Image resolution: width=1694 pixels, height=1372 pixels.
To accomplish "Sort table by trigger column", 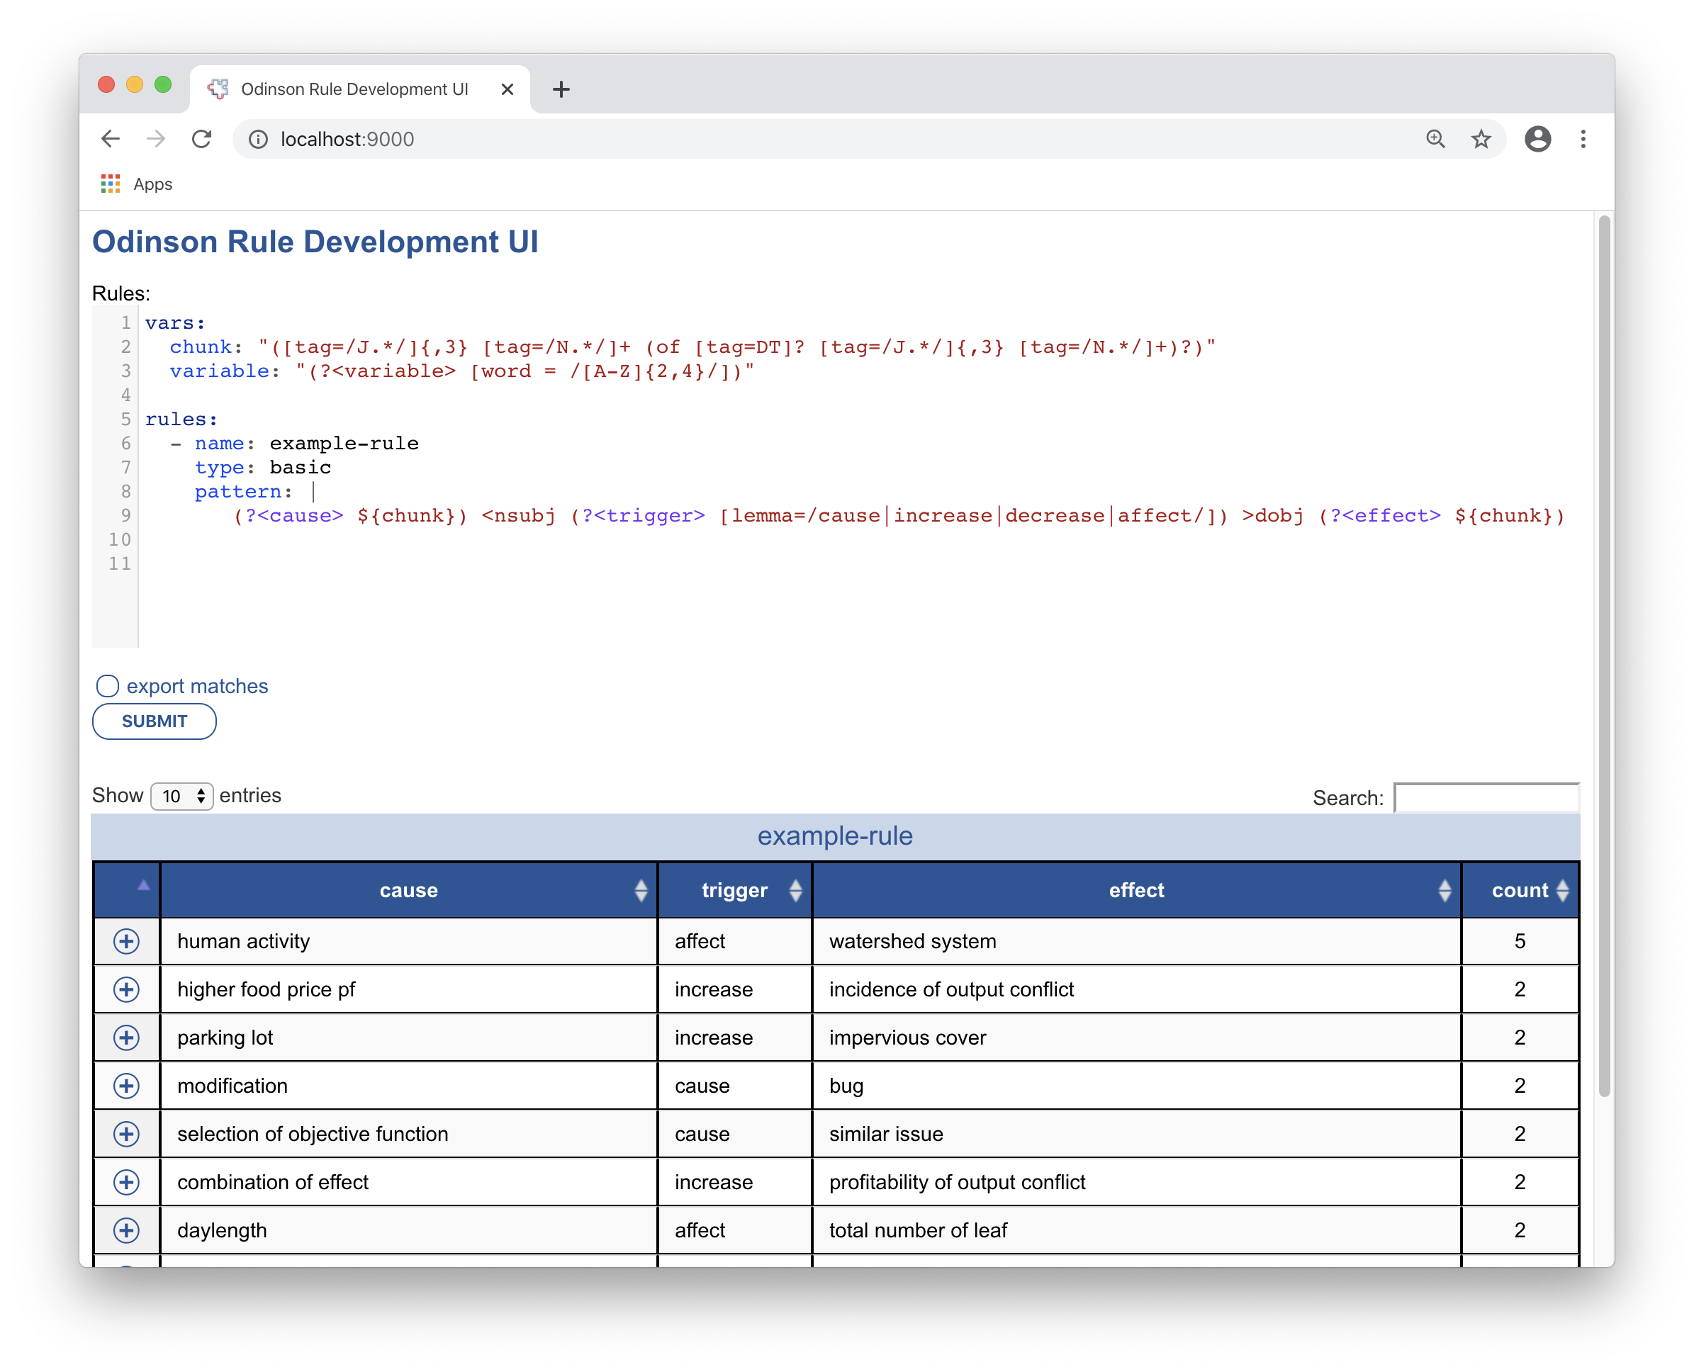I will click(734, 891).
